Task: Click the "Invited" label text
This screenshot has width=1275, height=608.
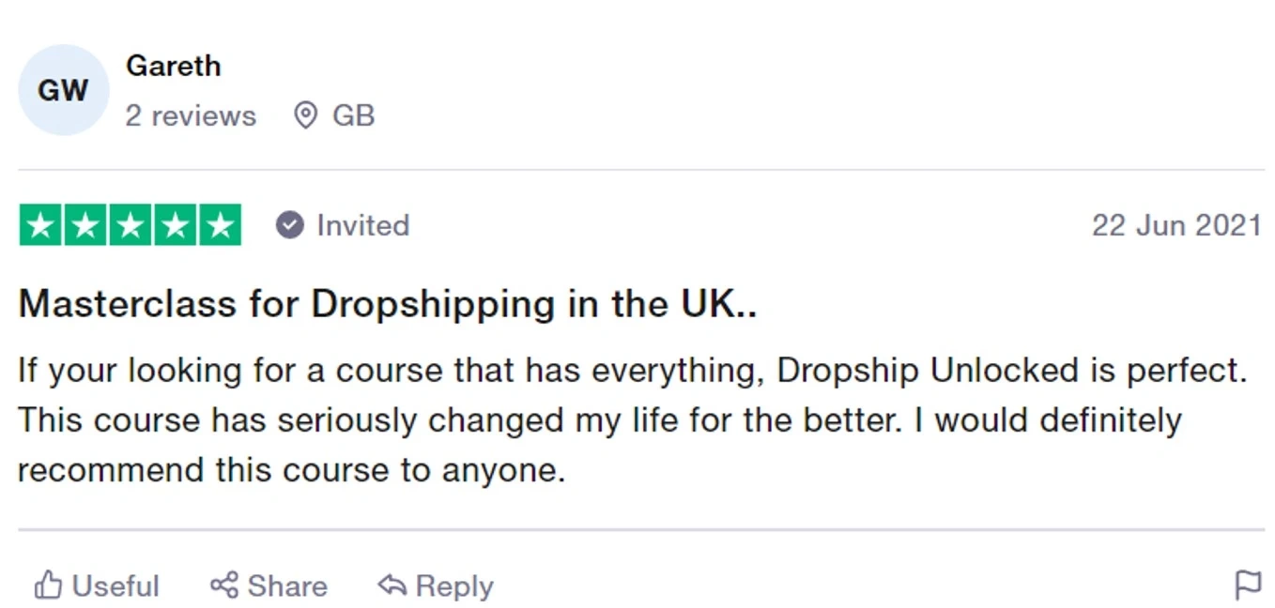Action: click(362, 225)
